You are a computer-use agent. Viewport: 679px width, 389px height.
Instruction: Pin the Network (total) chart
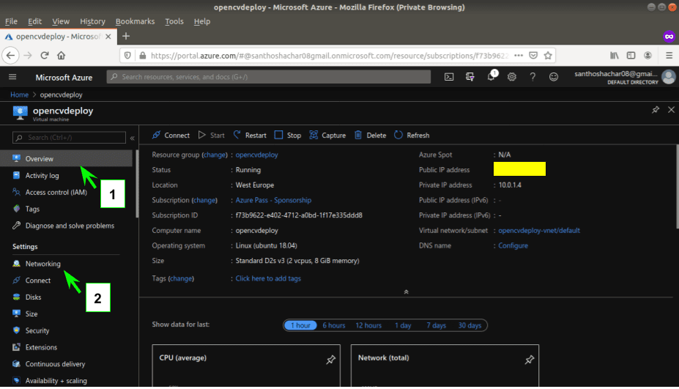[529, 360]
